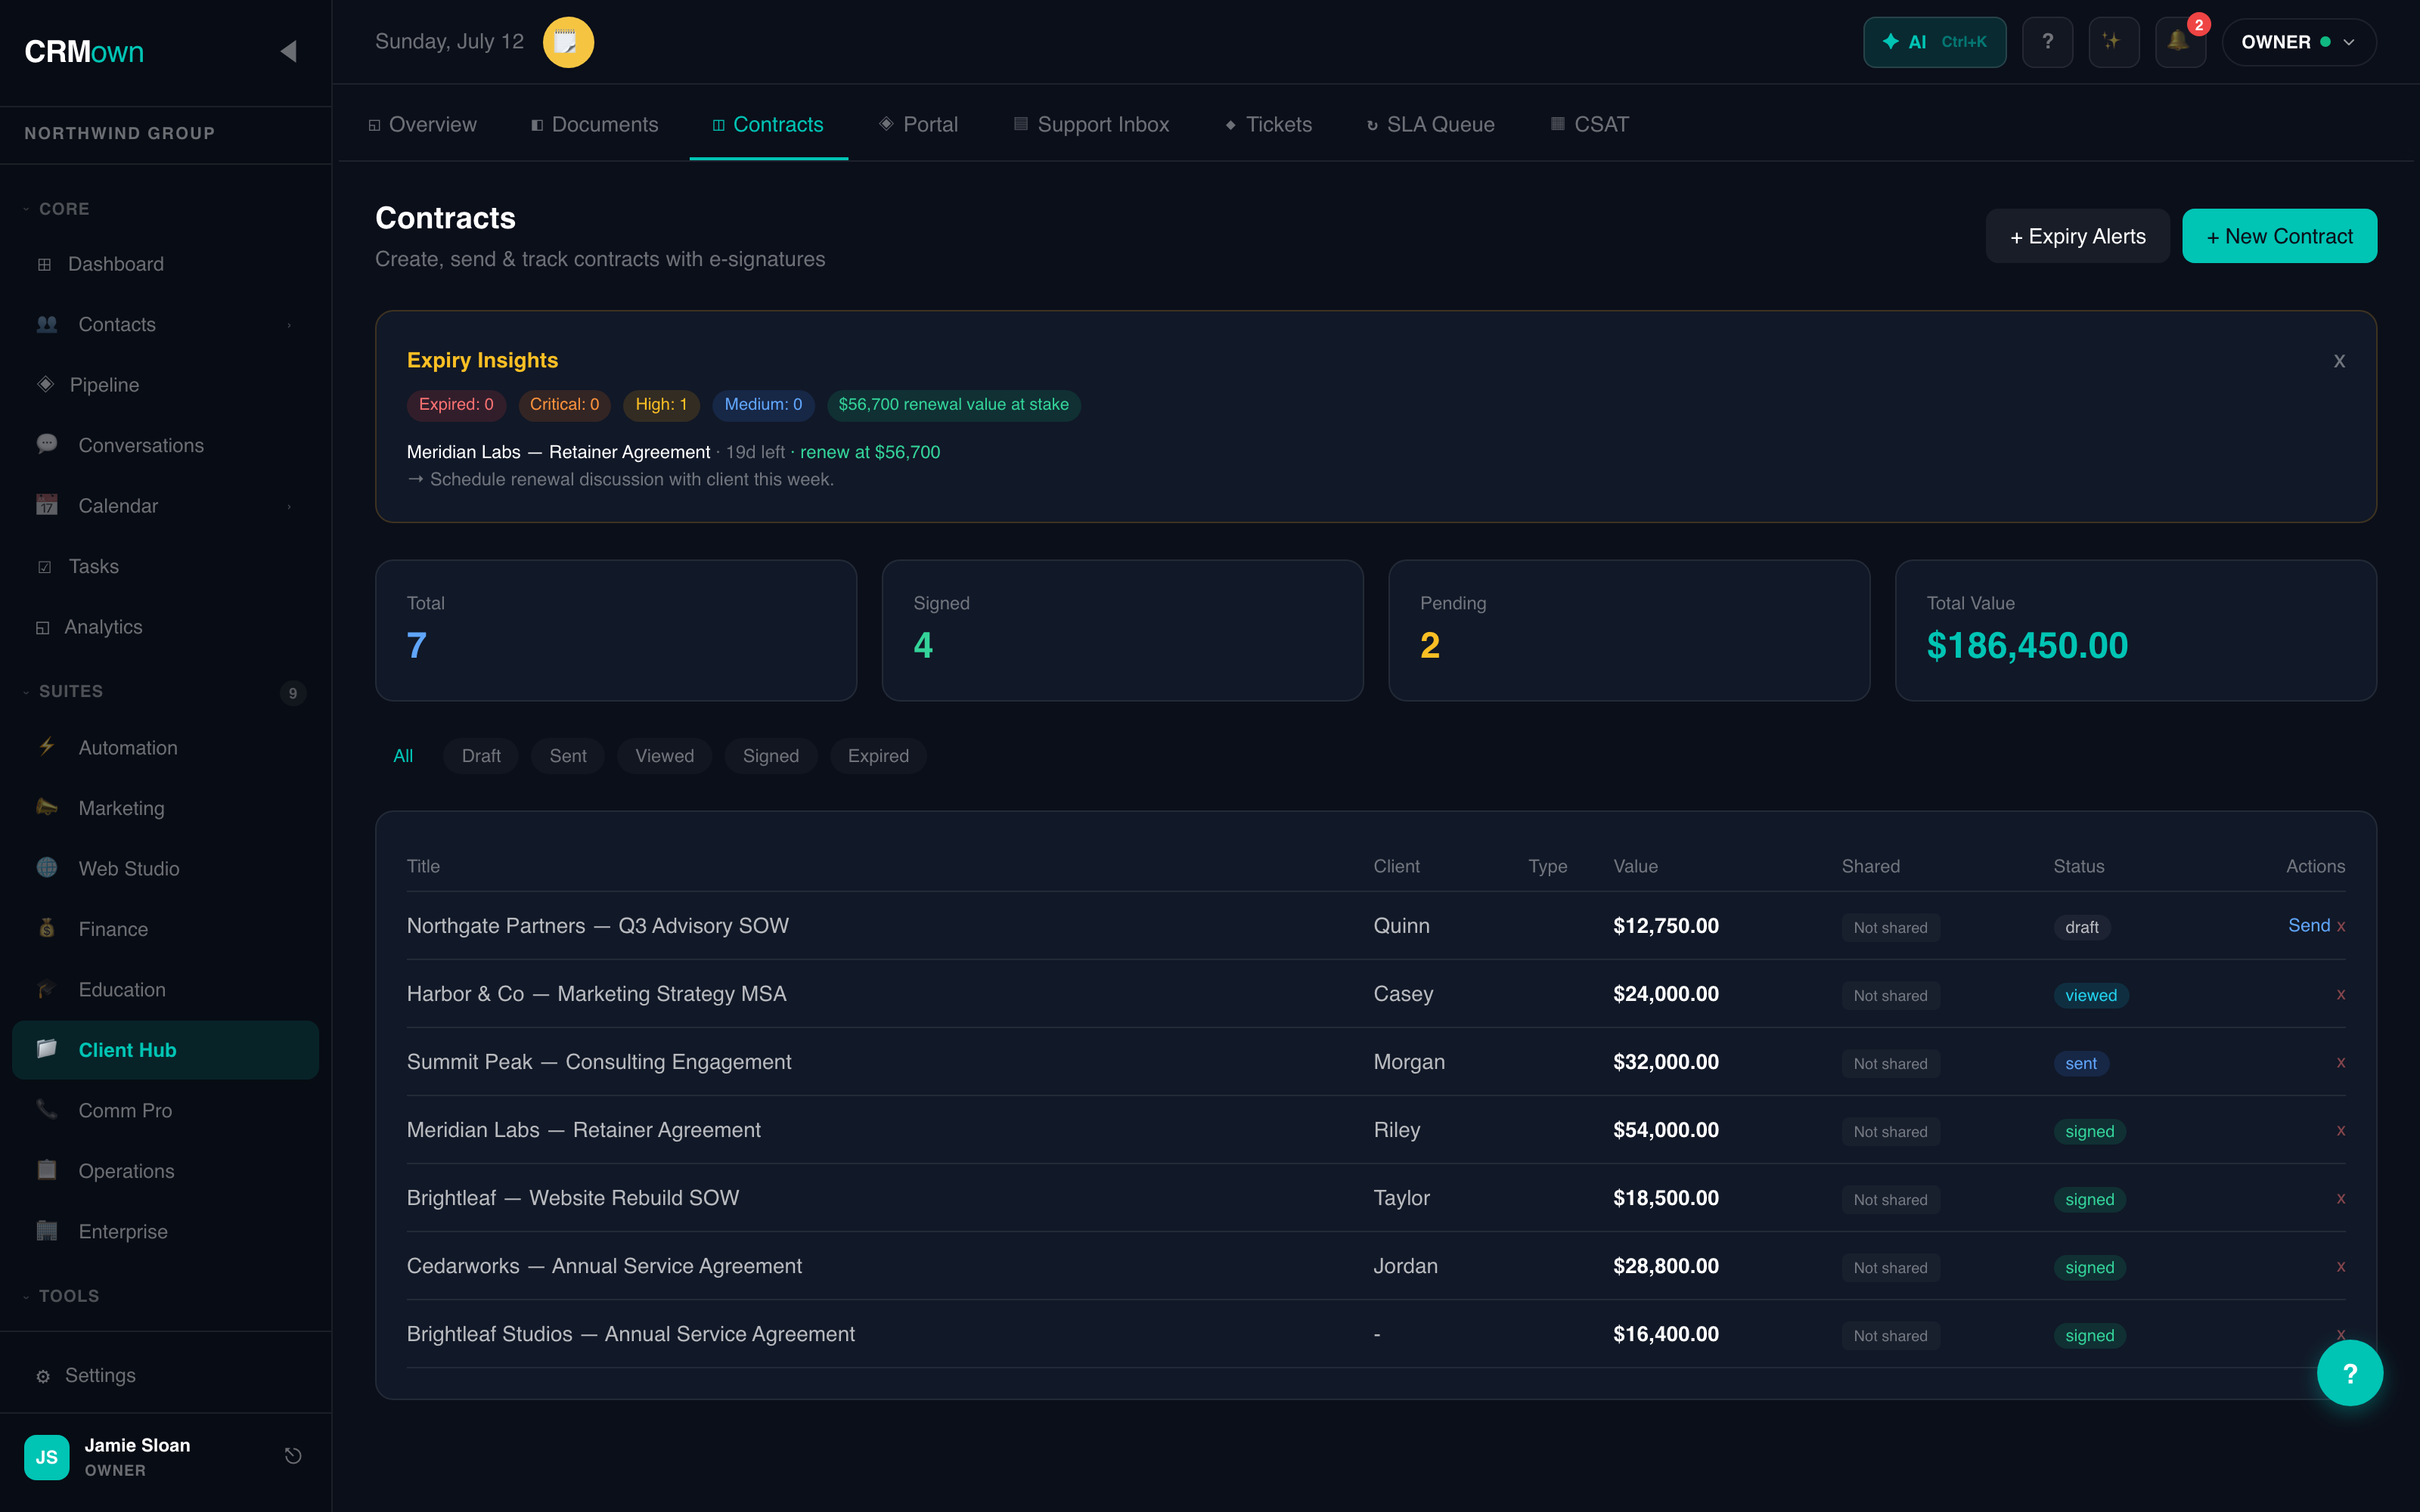Filter contracts by Viewed
The height and width of the screenshot is (1512, 2420).
664,756
